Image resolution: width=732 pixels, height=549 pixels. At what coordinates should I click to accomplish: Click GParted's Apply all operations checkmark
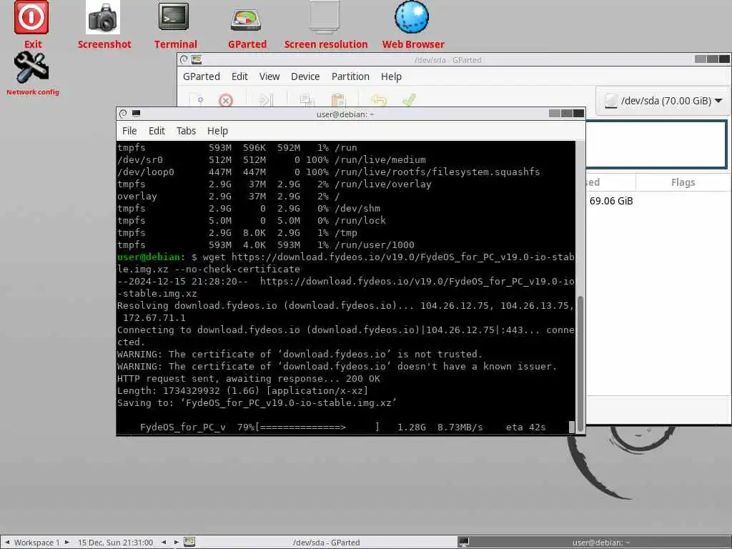click(x=409, y=100)
